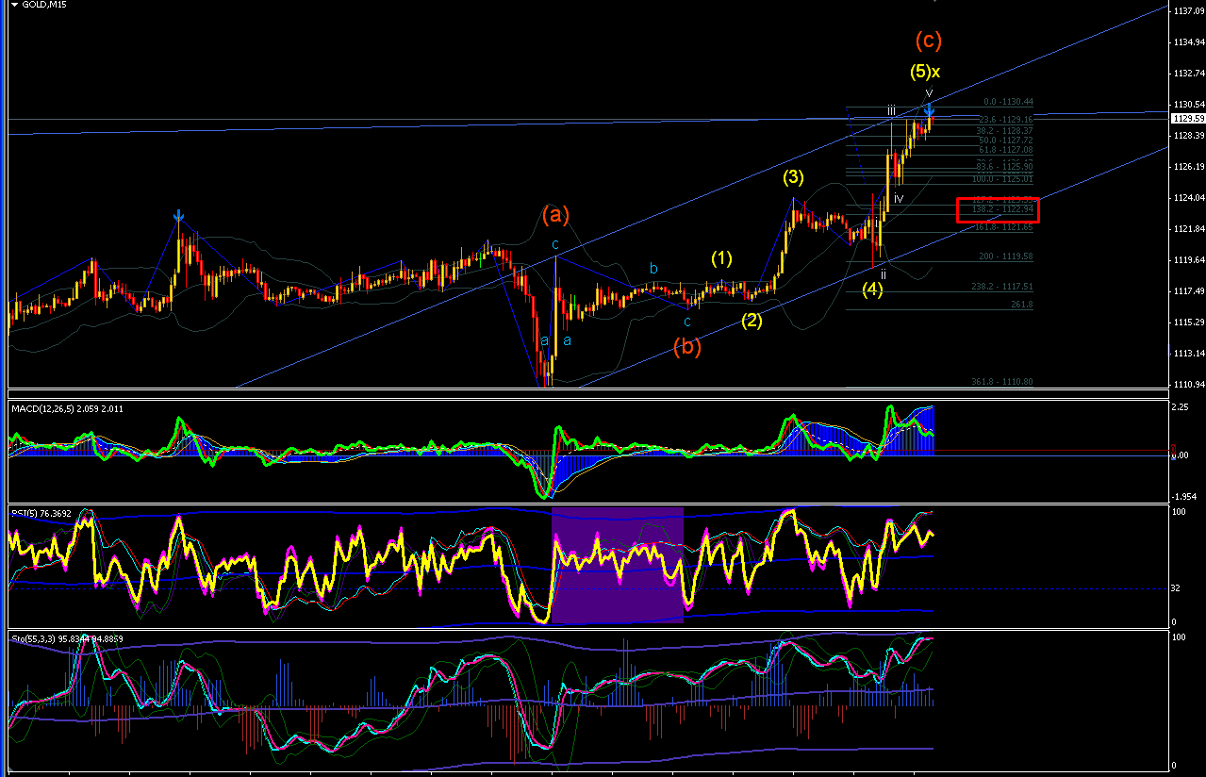Image resolution: width=1206 pixels, height=777 pixels.
Task: Click the 1137.09 price axis value
Action: tap(1188, 11)
